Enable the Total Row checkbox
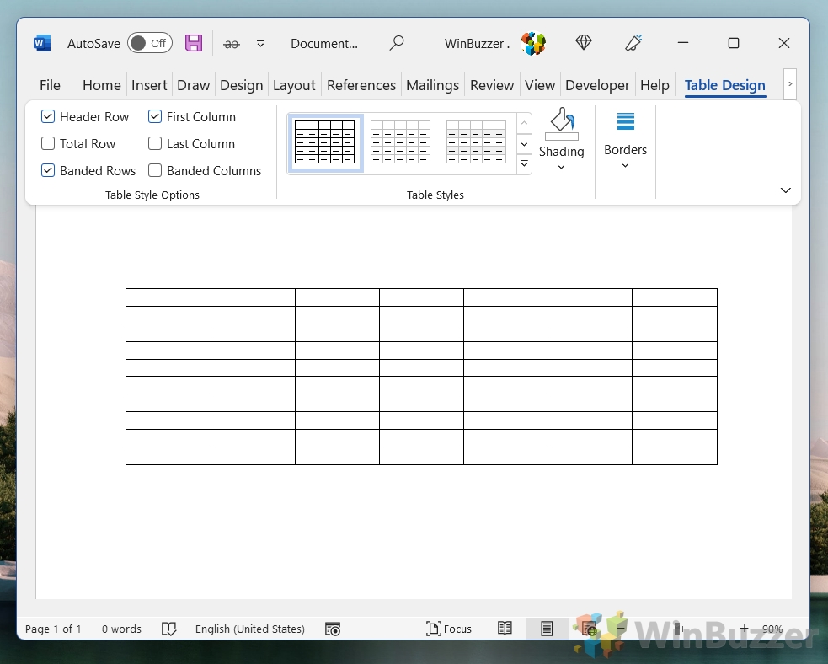Viewport: 828px width, 664px height. click(48, 144)
